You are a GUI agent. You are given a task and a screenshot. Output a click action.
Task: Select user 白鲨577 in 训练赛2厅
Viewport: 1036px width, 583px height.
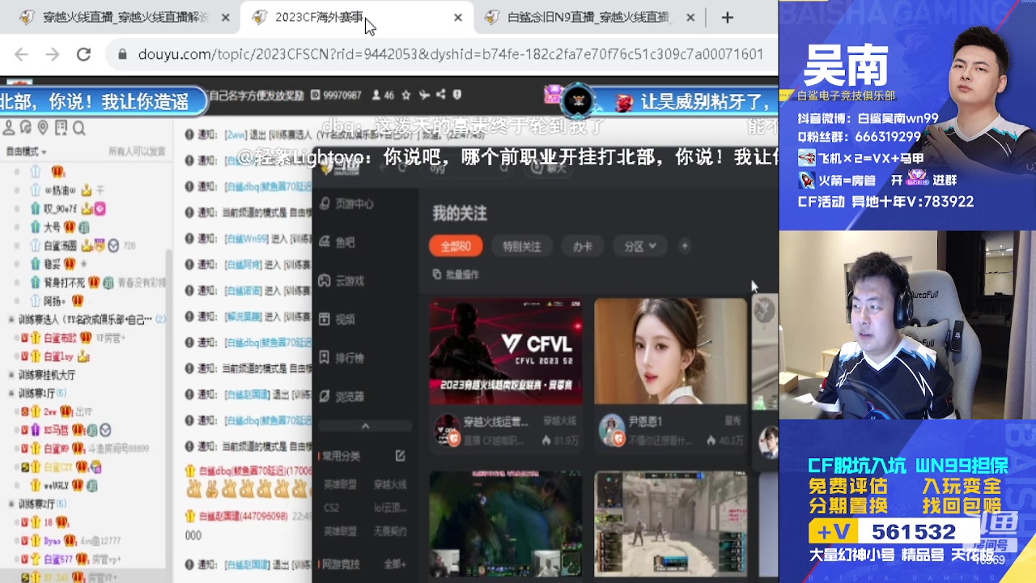(58, 559)
